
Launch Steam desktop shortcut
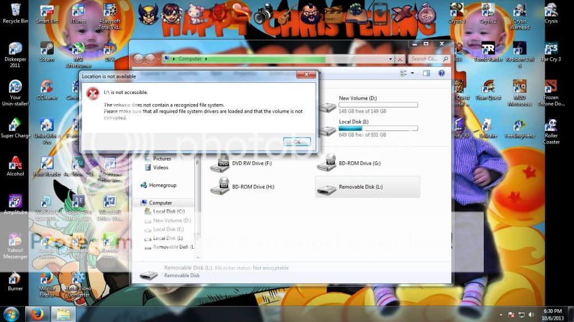pos(47,52)
